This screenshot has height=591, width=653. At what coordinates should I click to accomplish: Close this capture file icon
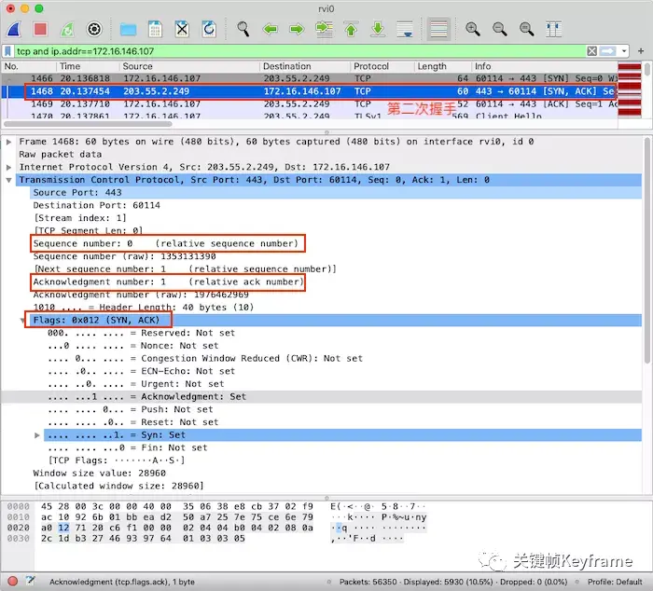(182, 30)
